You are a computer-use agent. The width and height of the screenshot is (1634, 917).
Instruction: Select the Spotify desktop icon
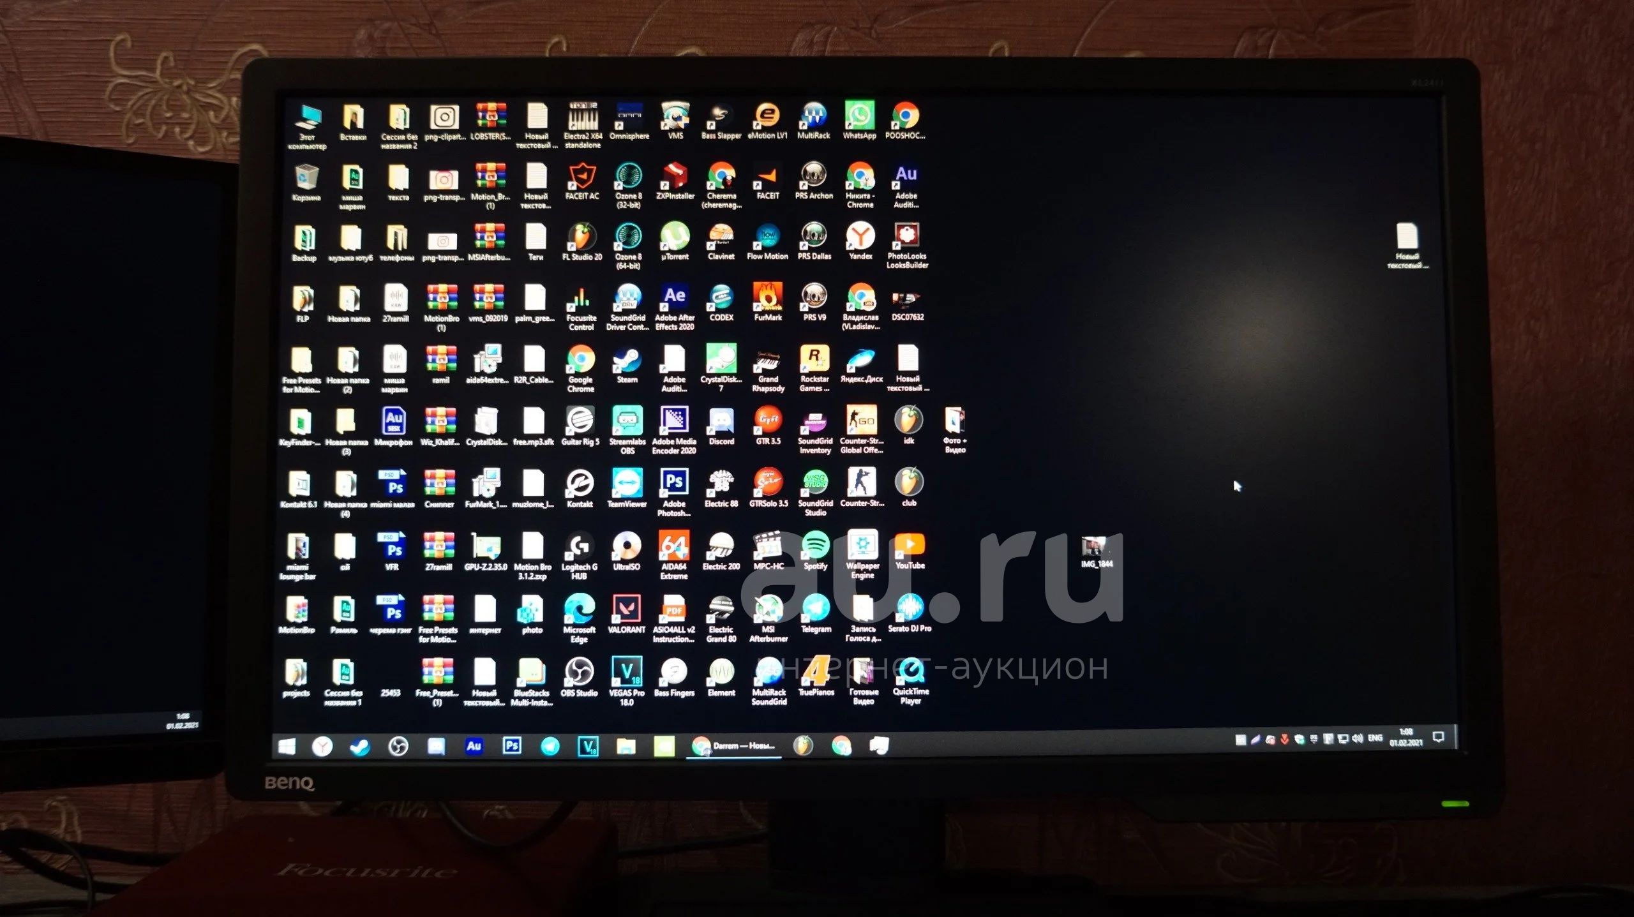click(x=815, y=550)
